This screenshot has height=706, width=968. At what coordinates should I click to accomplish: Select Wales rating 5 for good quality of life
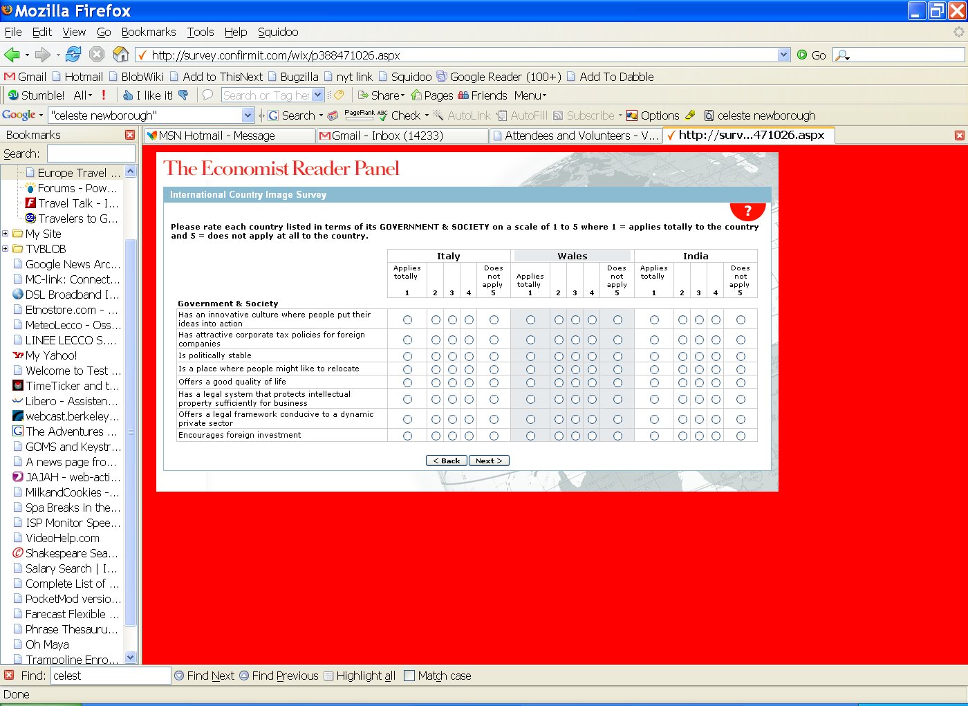[x=617, y=382]
